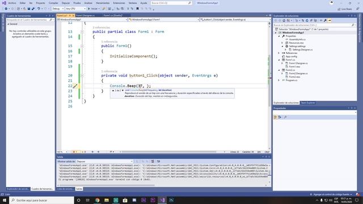Switch to the Lista de errores tab
Viewport: 363px width, 204px height.
click(x=66, y=189)
